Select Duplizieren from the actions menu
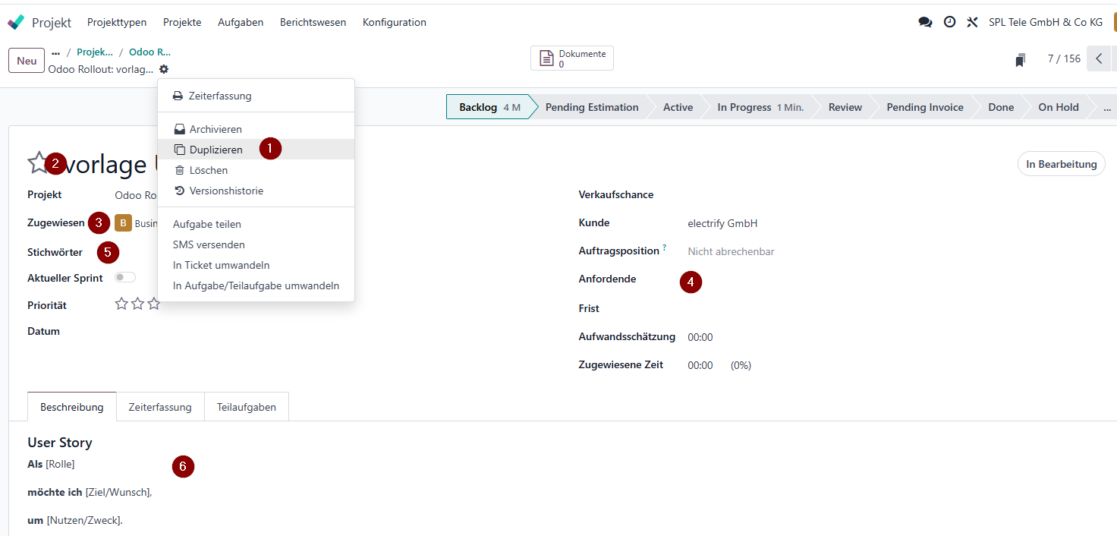The image size is (1117, 536). click(256, 150)
